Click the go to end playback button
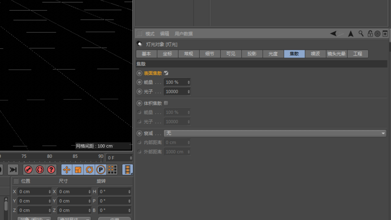Image resolution: width=391 pixels, height=220 pixels. (x=13, y=169)
